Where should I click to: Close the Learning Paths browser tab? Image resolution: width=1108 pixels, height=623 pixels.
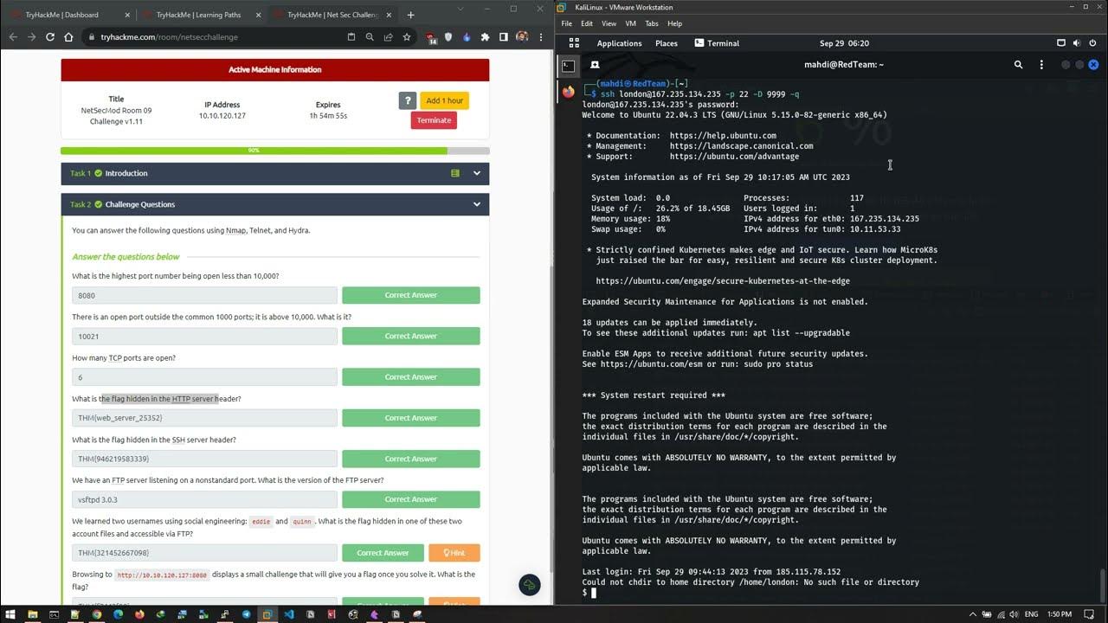point(257,15)
